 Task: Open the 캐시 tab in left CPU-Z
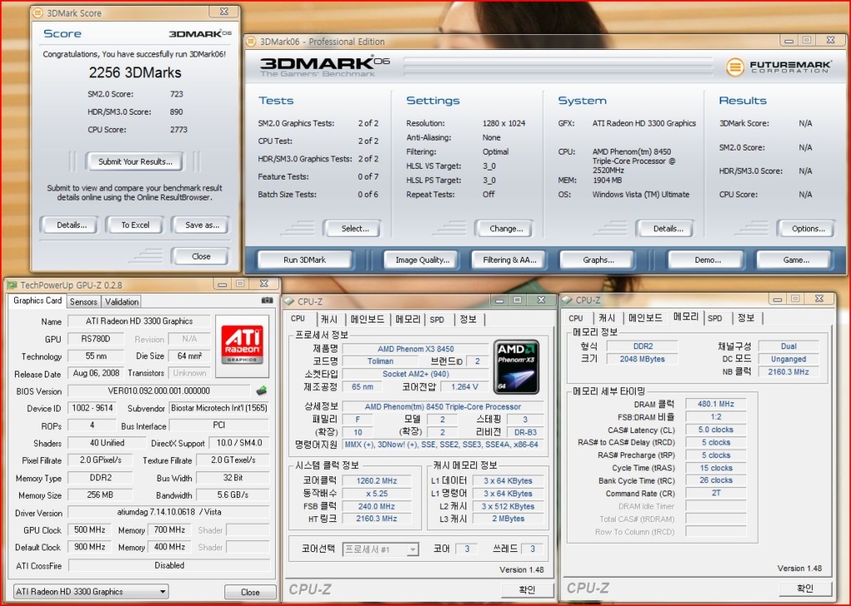(x=329, y=319)
